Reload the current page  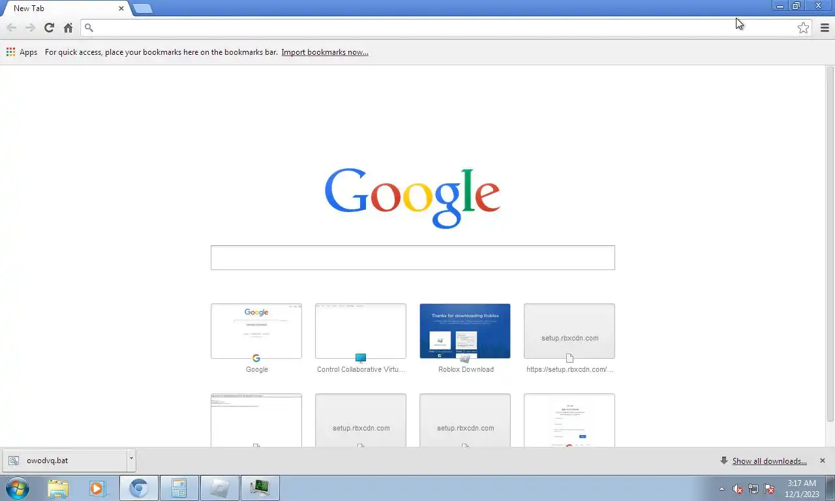[x=49, y=27]
